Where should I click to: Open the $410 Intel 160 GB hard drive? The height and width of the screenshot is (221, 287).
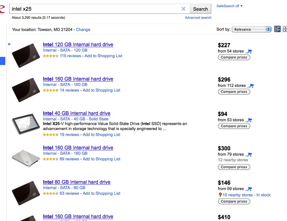pyautogui.click(x=78, y=216)
